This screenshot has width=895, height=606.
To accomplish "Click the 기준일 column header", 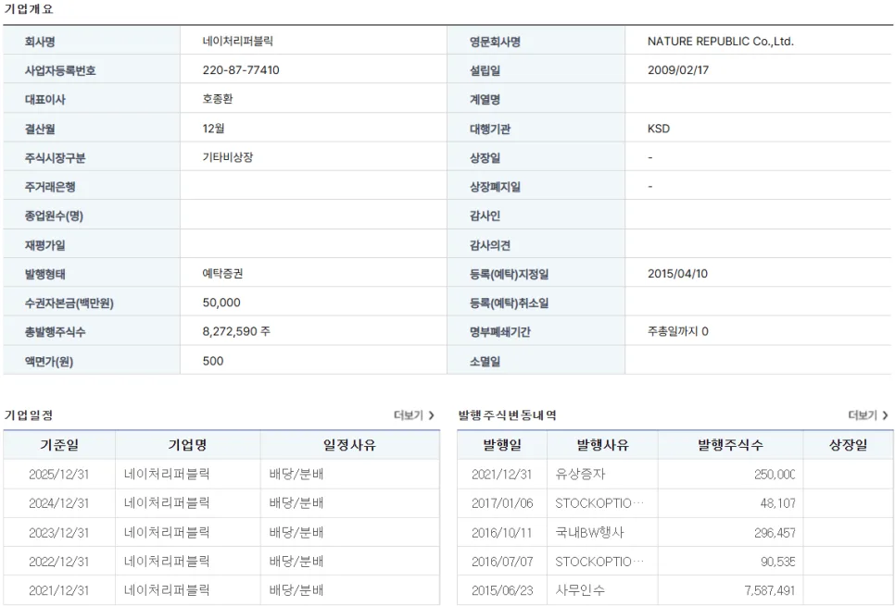I will [59, 445].
